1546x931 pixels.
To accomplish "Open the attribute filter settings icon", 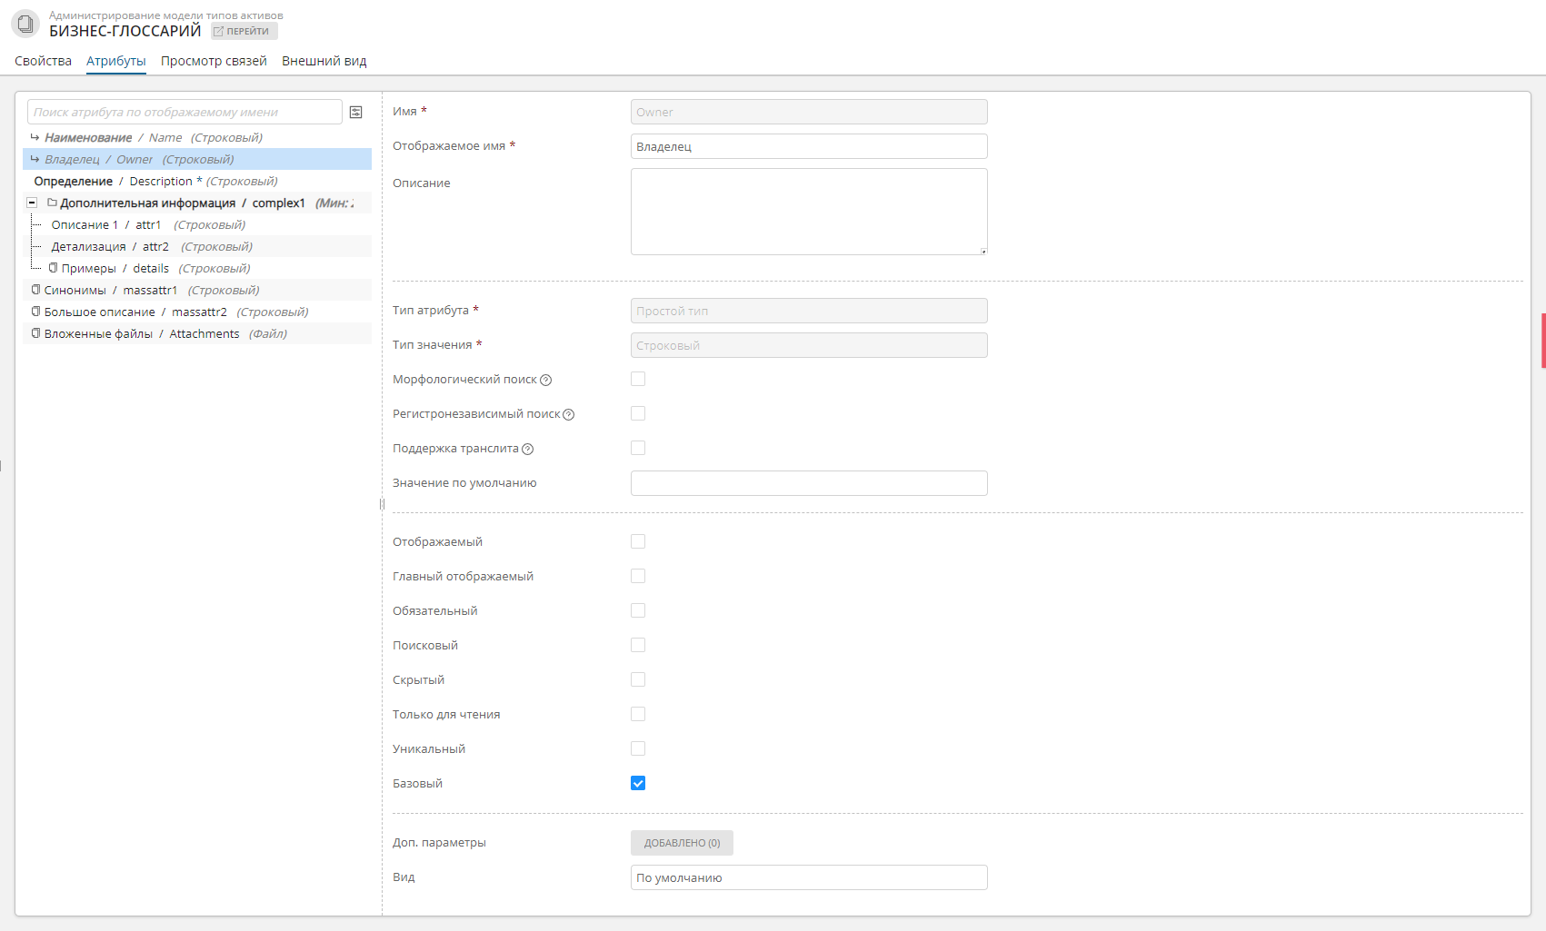I will point(356,112).
